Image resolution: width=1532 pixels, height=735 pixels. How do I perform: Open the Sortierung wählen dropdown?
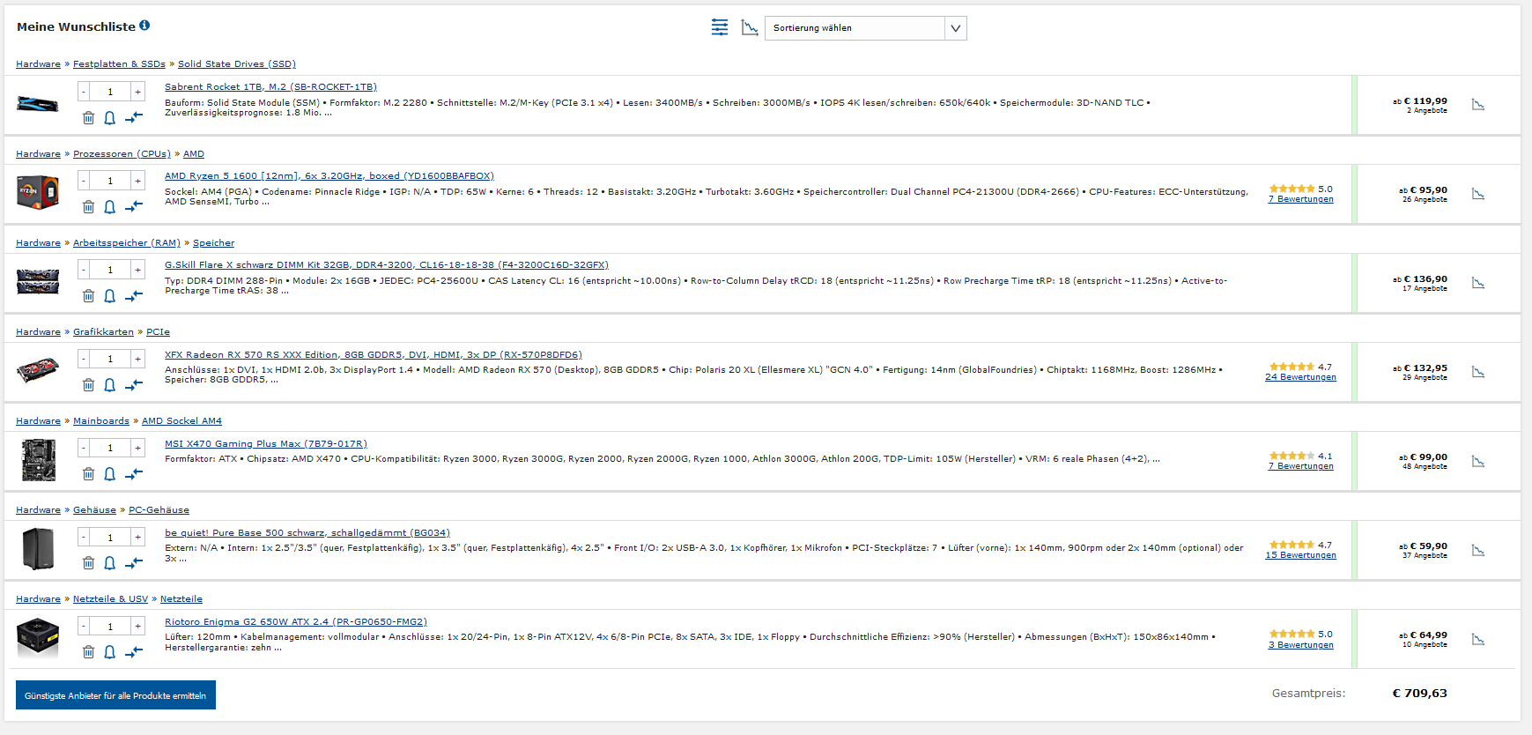tap(865, 28)
